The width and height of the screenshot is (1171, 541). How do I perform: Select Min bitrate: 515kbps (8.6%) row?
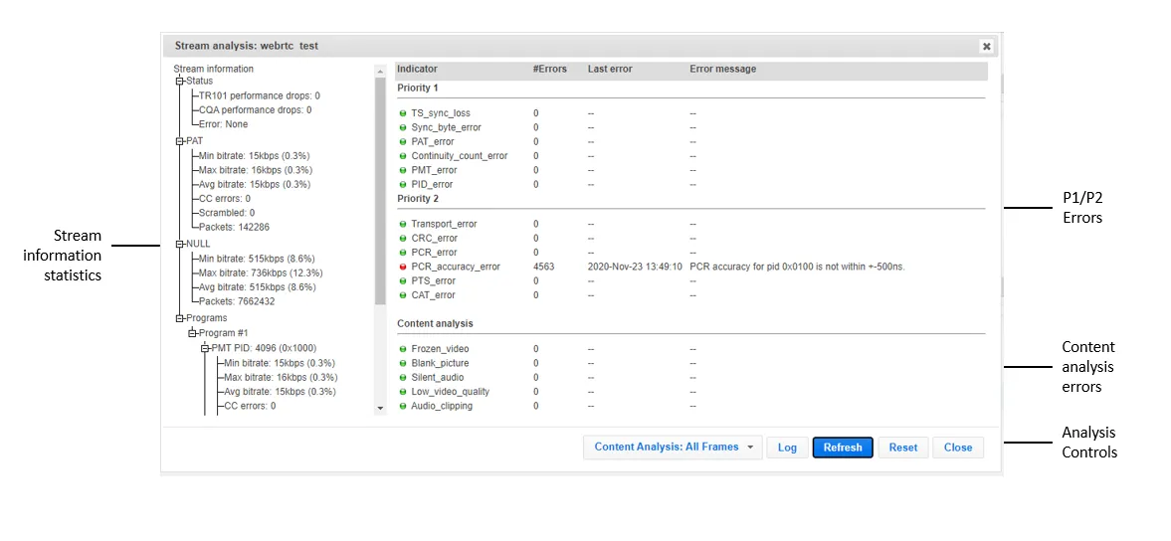(x=258, y=259)
